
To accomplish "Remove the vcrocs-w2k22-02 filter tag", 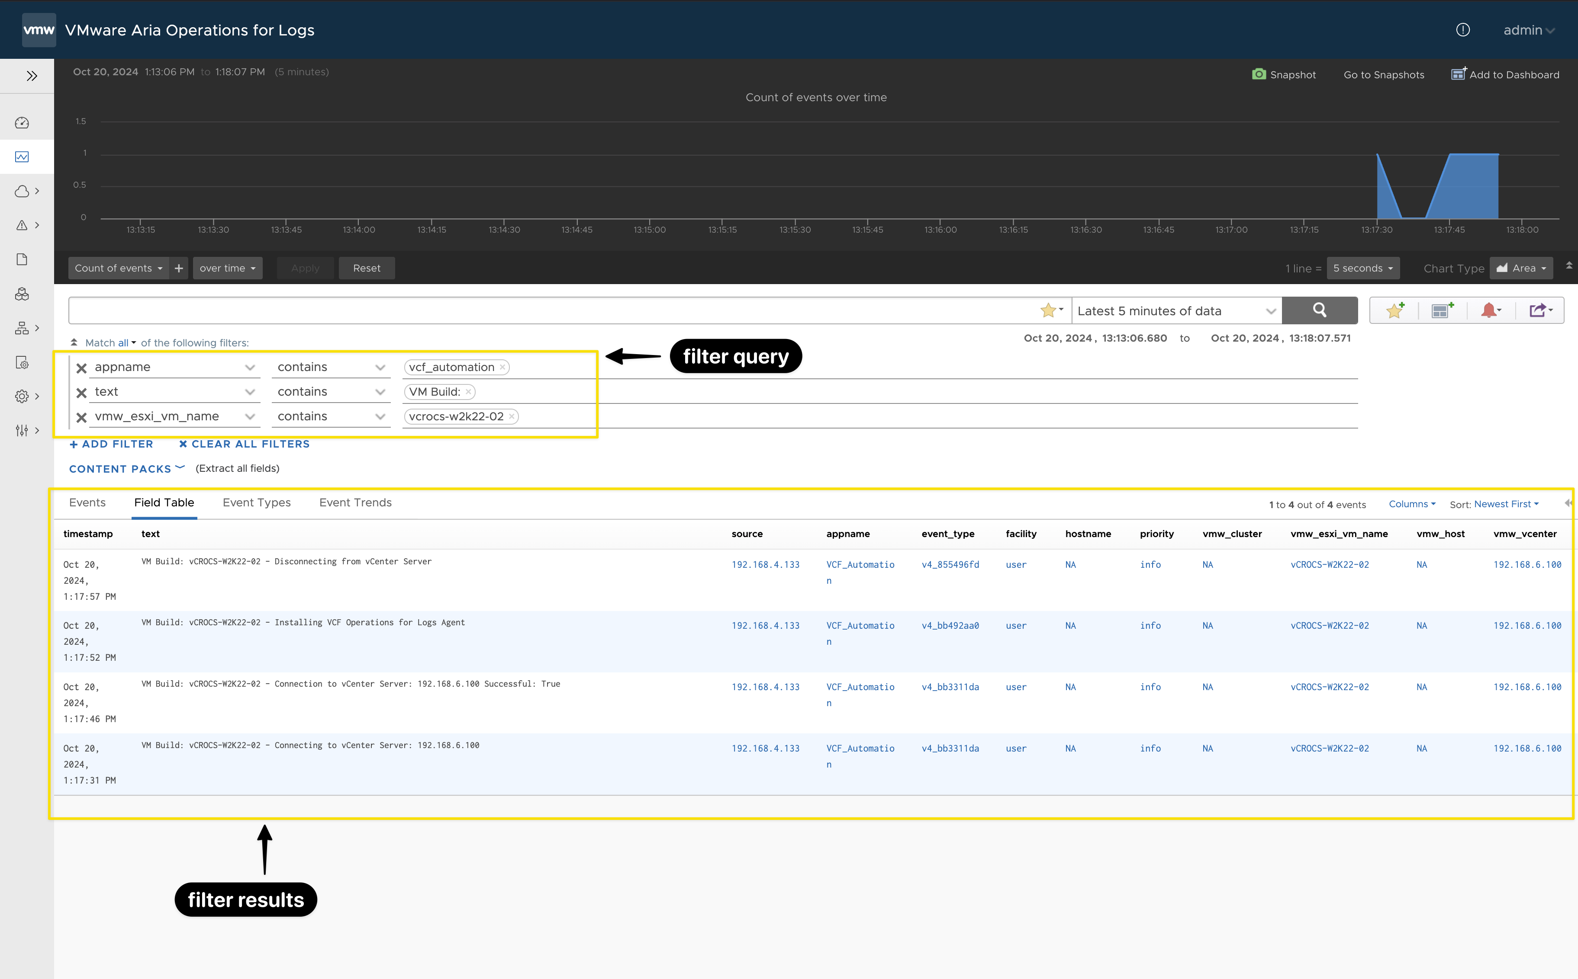I will point(511,416).
